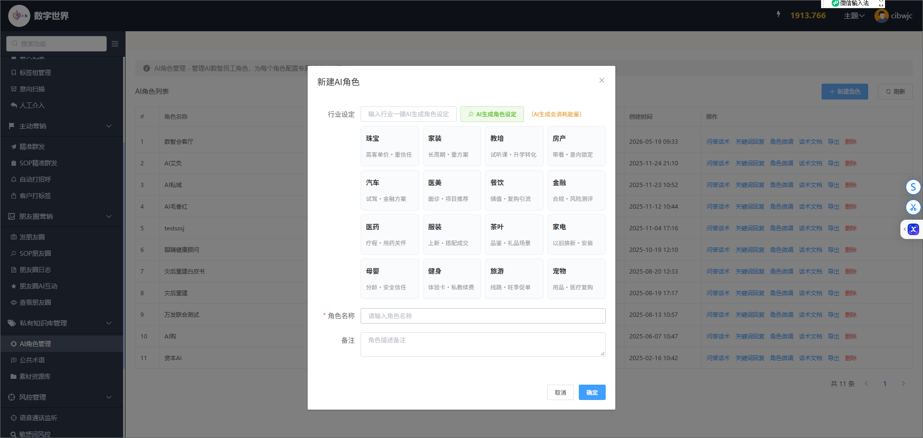Collapse the 主动营销 menu group
923x438 pixels.
[62, 126]
